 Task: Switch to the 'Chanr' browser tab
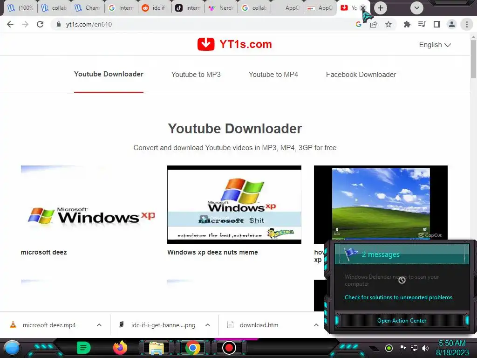[88, 8]
